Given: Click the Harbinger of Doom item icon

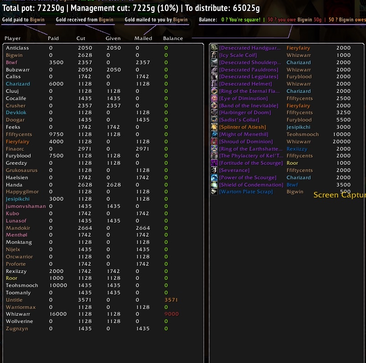Looking at the screenshot, I should pos(214,112).
